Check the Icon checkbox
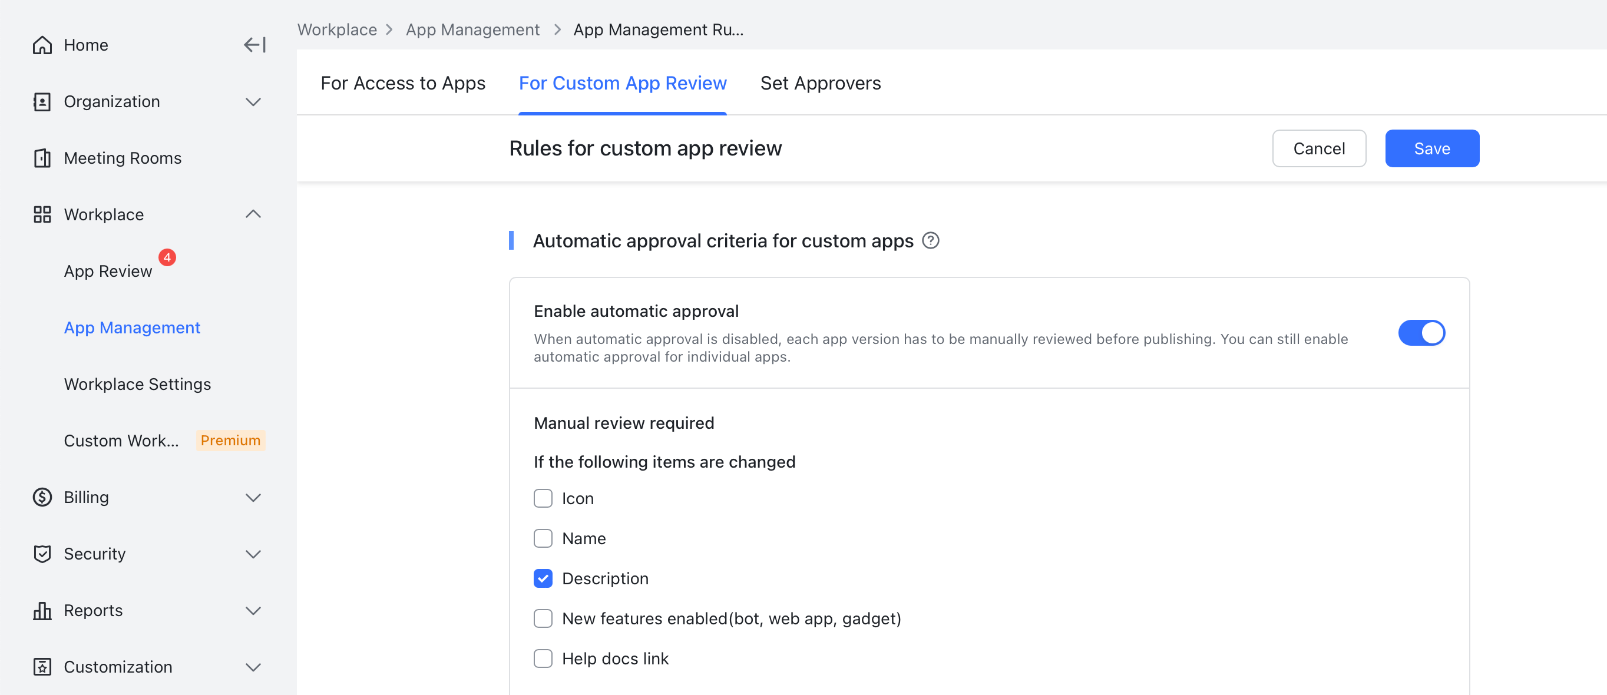Viewport: 1607px width, 695px height. [543, 499]
